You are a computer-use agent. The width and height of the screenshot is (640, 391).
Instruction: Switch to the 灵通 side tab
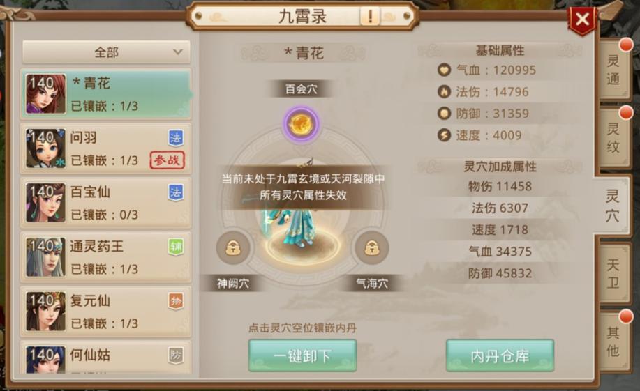click(613, 69)
